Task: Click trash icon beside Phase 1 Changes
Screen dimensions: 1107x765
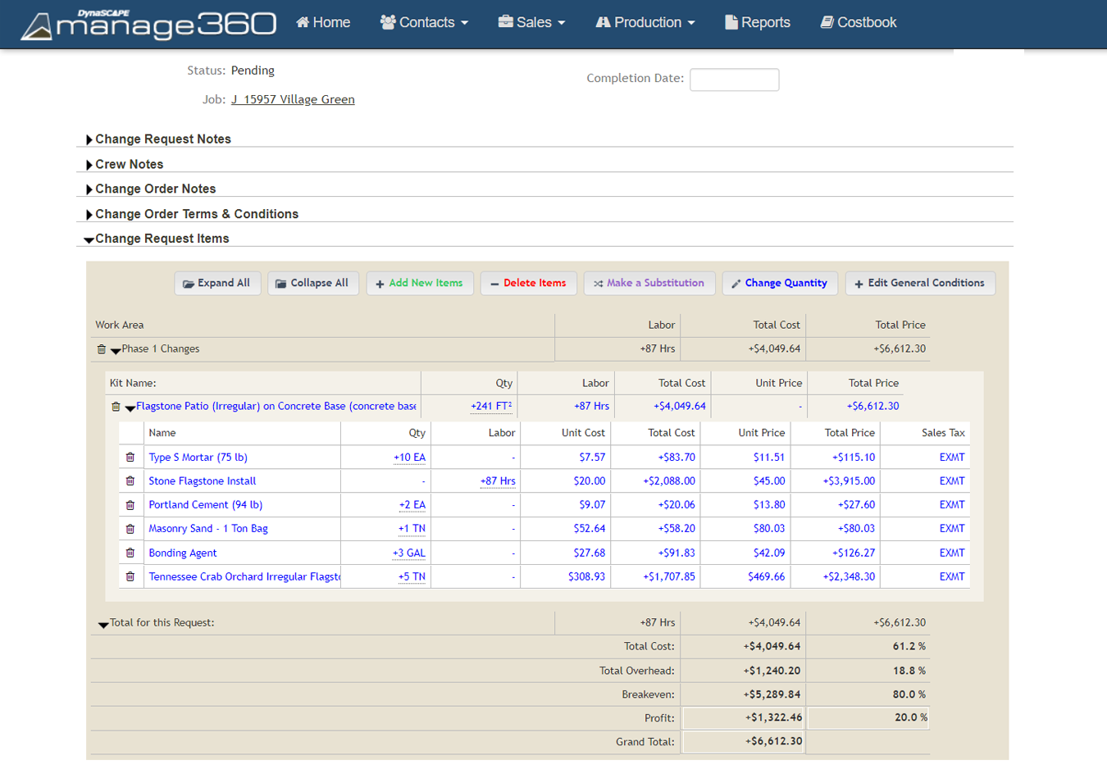Action: pyautogui.click(x=102, y=349)
